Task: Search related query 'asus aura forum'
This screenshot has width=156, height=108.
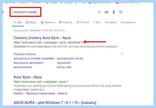Action: click(x=23, y=67)
